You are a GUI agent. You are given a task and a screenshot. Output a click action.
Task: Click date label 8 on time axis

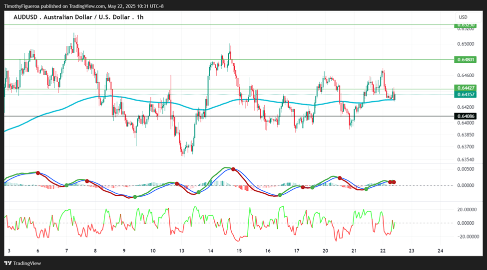tap(95, 251)
